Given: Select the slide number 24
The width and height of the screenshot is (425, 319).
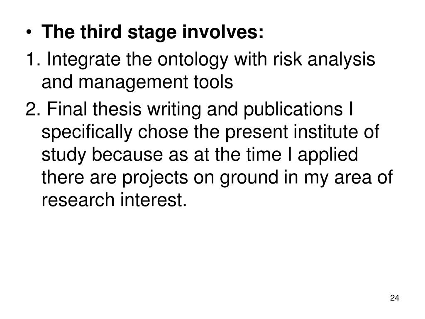Looking at the screenshot, I should [395, 298].
